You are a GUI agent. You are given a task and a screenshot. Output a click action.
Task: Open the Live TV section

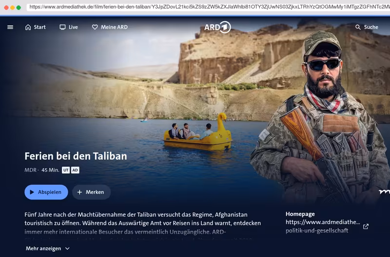(x=69, y=27)
